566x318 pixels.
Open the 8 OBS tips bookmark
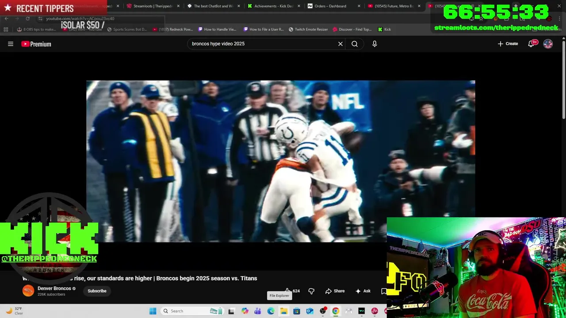coord(36,29)
